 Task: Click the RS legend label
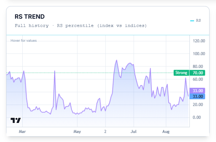coord(198,20)
